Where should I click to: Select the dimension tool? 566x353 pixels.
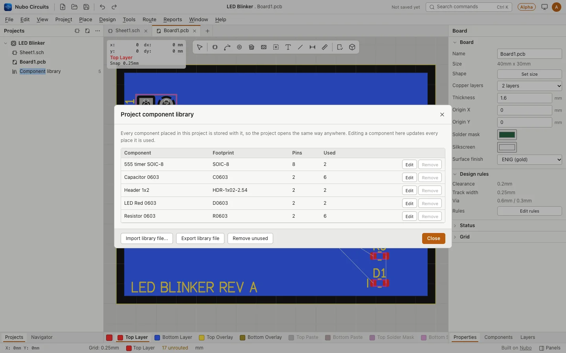coord(312,47)
